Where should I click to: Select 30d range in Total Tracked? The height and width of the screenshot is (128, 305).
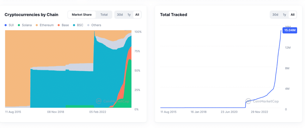(x=275, y=15)
